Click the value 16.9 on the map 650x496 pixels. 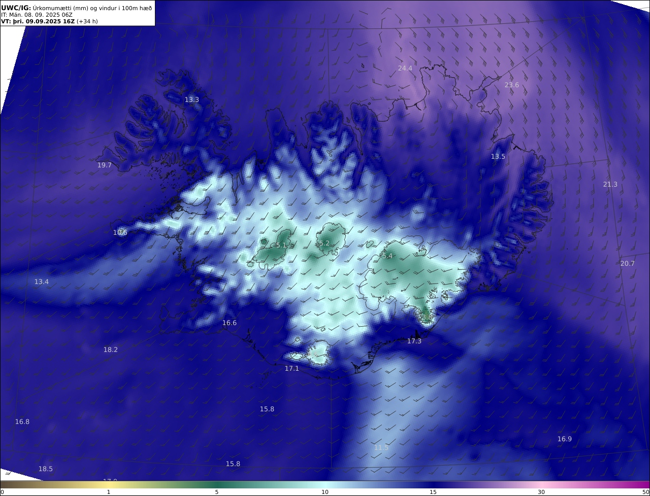point(565,439)
